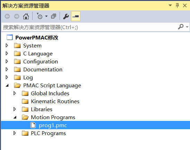Screen dimensions: 190x150
Task: Click the open Motion Programs folder icon
Action: [25, 117]
